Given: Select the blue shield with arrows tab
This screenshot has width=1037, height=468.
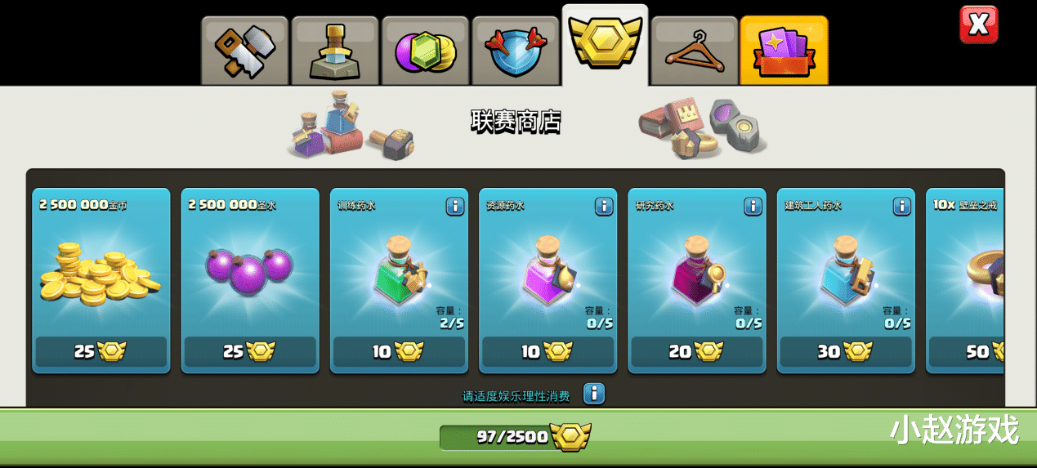Looking at the screenshot, I should [x=516, y=51].
